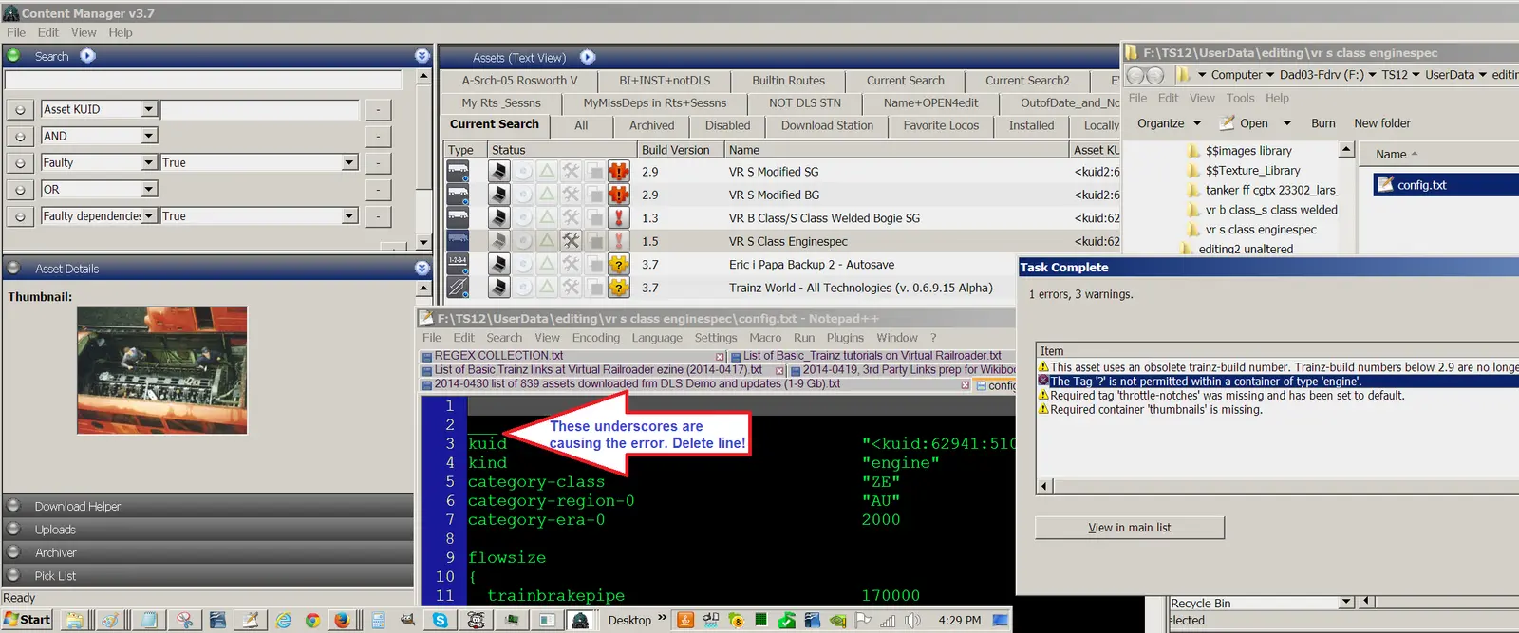Click the type icon for Trainz World - All Technologies
Viewport: 1519px width, 633px height.
click(458, 288)
